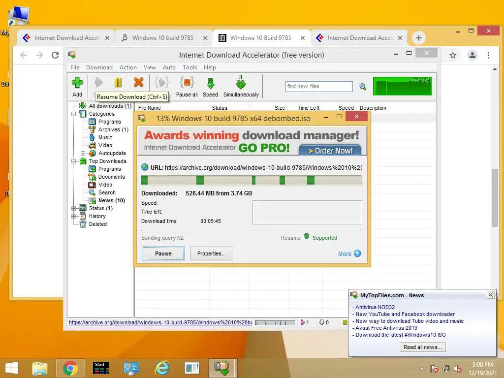Sort by the Size column header
Screen dimensions: 504x378
(280, 108)
